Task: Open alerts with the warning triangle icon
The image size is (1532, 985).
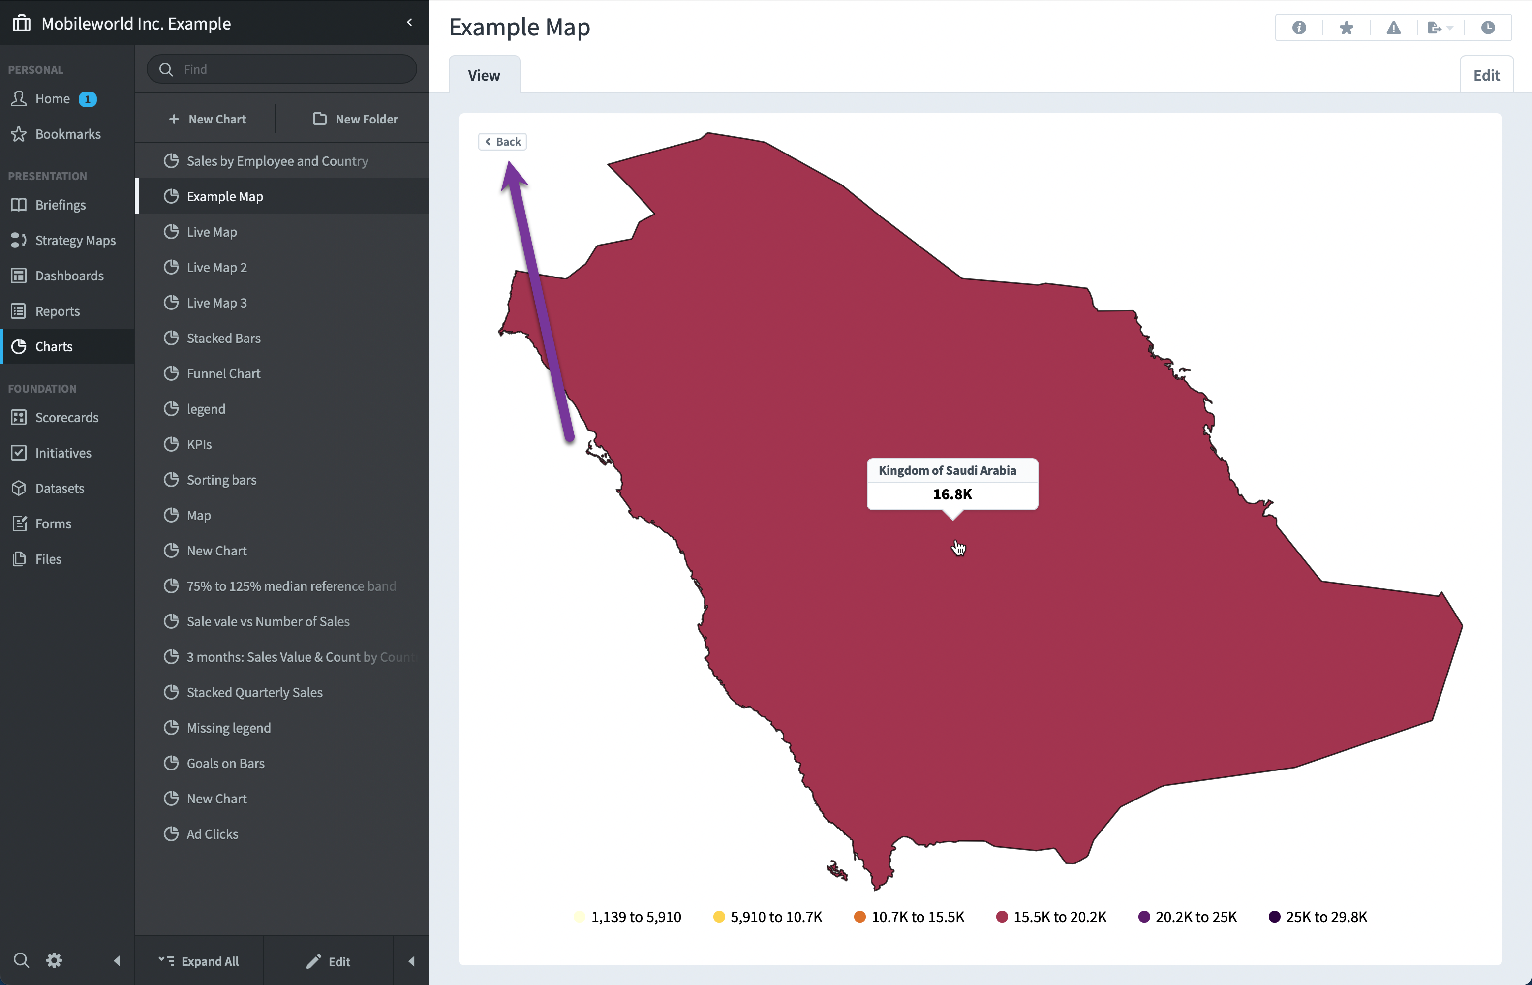Action: [x=1393, y=28]
